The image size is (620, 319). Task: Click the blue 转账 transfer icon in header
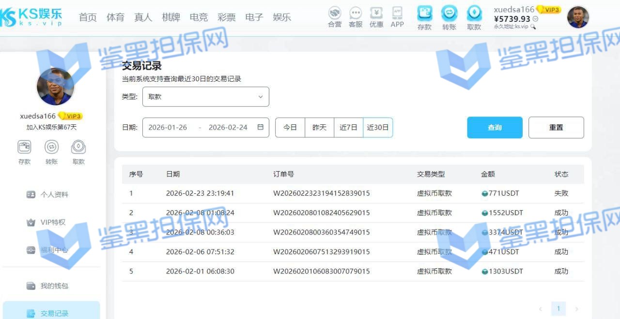click(449, 14)
